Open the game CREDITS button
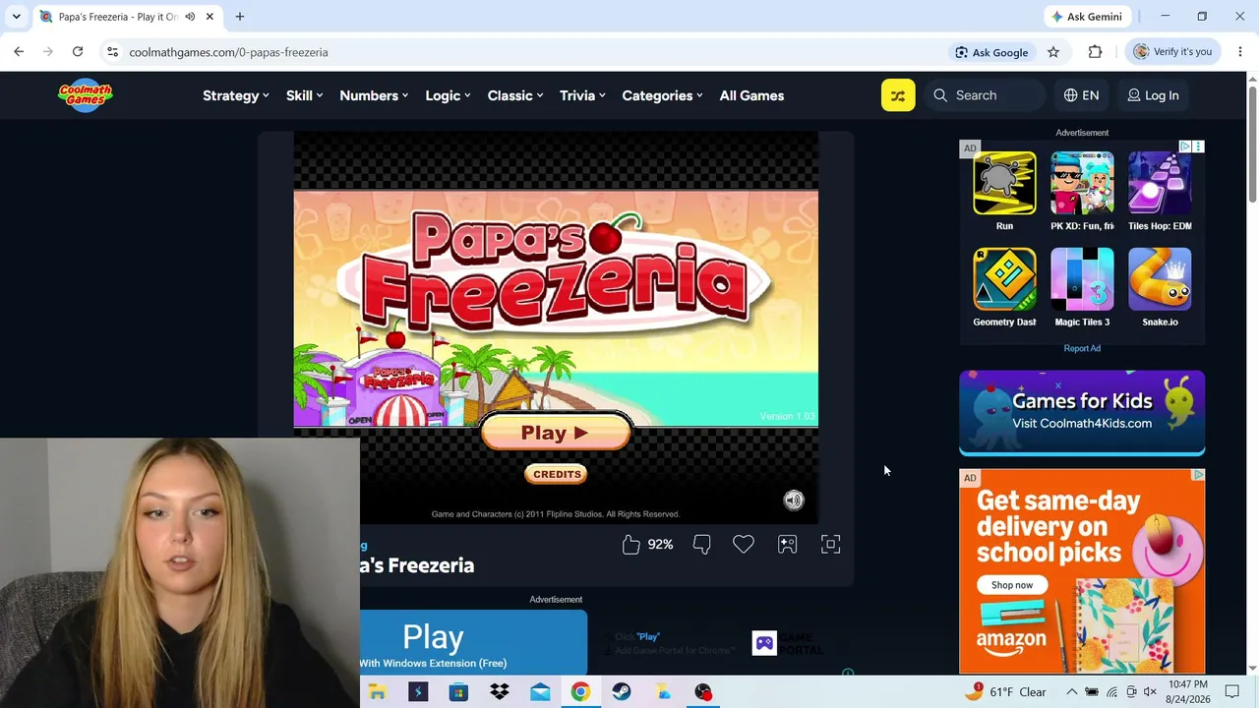 [x=557, y=474]
